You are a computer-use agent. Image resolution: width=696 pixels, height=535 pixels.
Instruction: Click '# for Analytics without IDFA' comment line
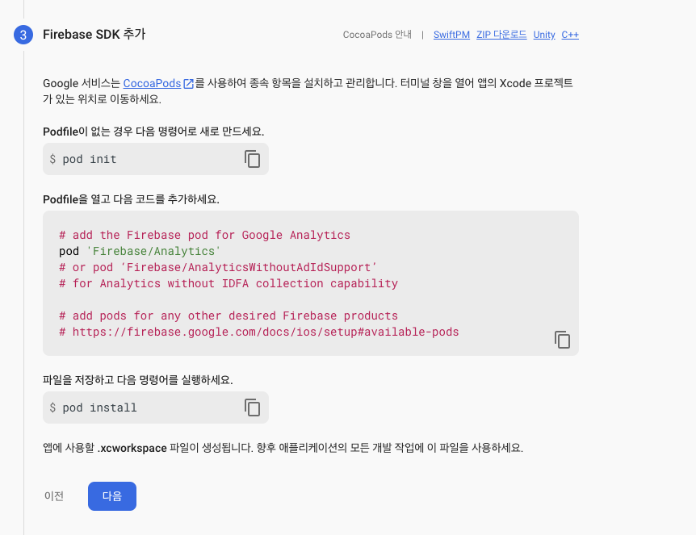[229, 283]
